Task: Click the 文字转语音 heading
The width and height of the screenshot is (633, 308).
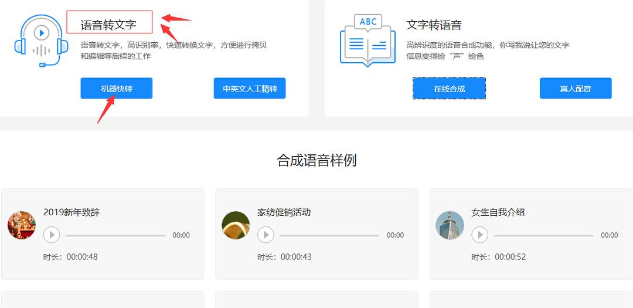Action: (434, 25)
